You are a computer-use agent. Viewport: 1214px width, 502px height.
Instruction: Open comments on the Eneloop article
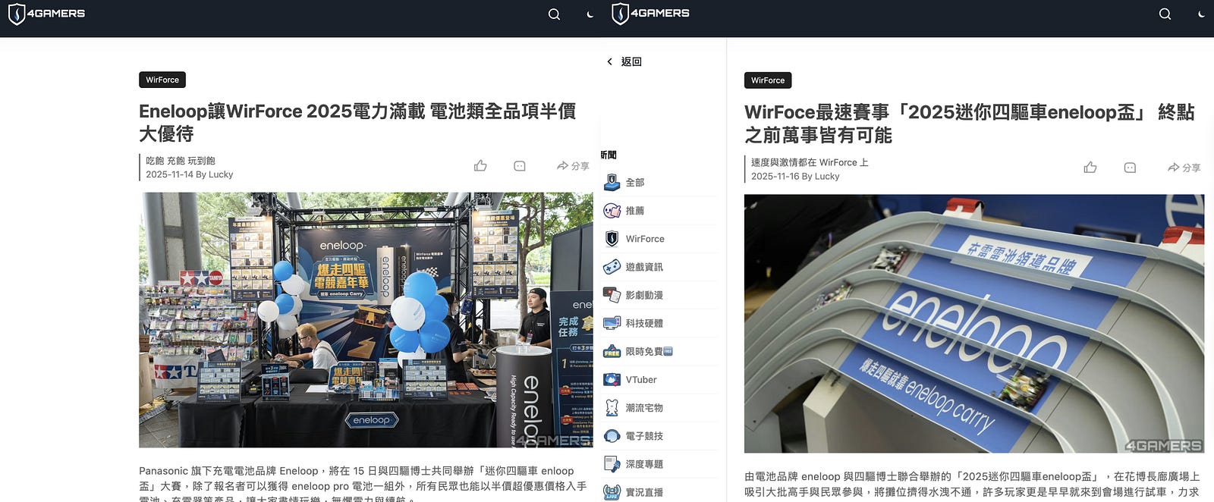[520, 165]
